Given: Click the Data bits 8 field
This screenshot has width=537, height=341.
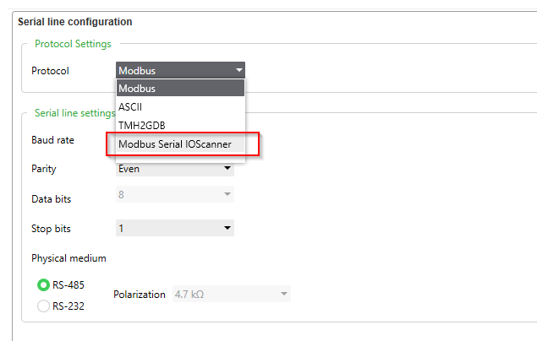Looking at the screenshot, I should 175,194.
